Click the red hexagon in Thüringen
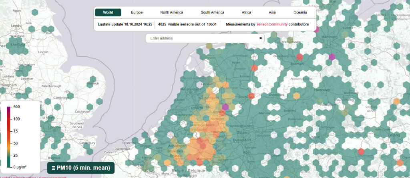Image resolution: width=410 pixels, height=178 pixels. (x=361, y=151)
